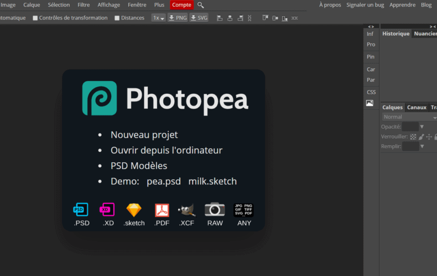Open the Inf panel

click(x=370, y=34)
